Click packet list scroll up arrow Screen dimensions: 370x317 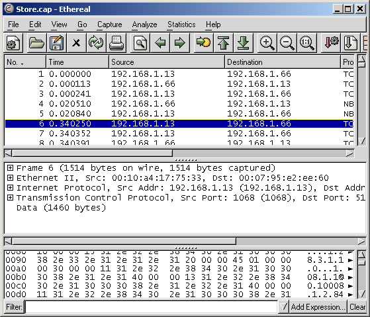(361, 59)
